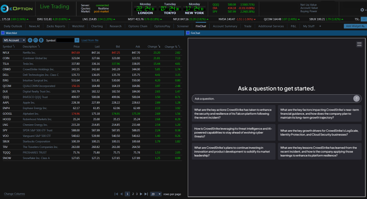Sort by the Change % column arrows
Viewport: 367px width, 199px height.
tap(179, 46)
